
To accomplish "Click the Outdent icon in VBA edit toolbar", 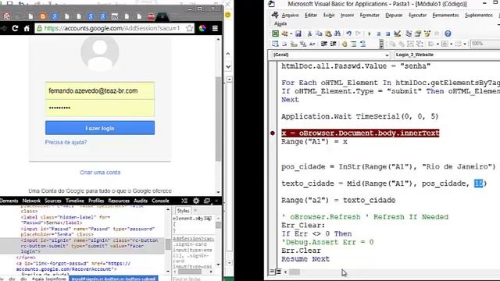I will (x=333, y=44).
